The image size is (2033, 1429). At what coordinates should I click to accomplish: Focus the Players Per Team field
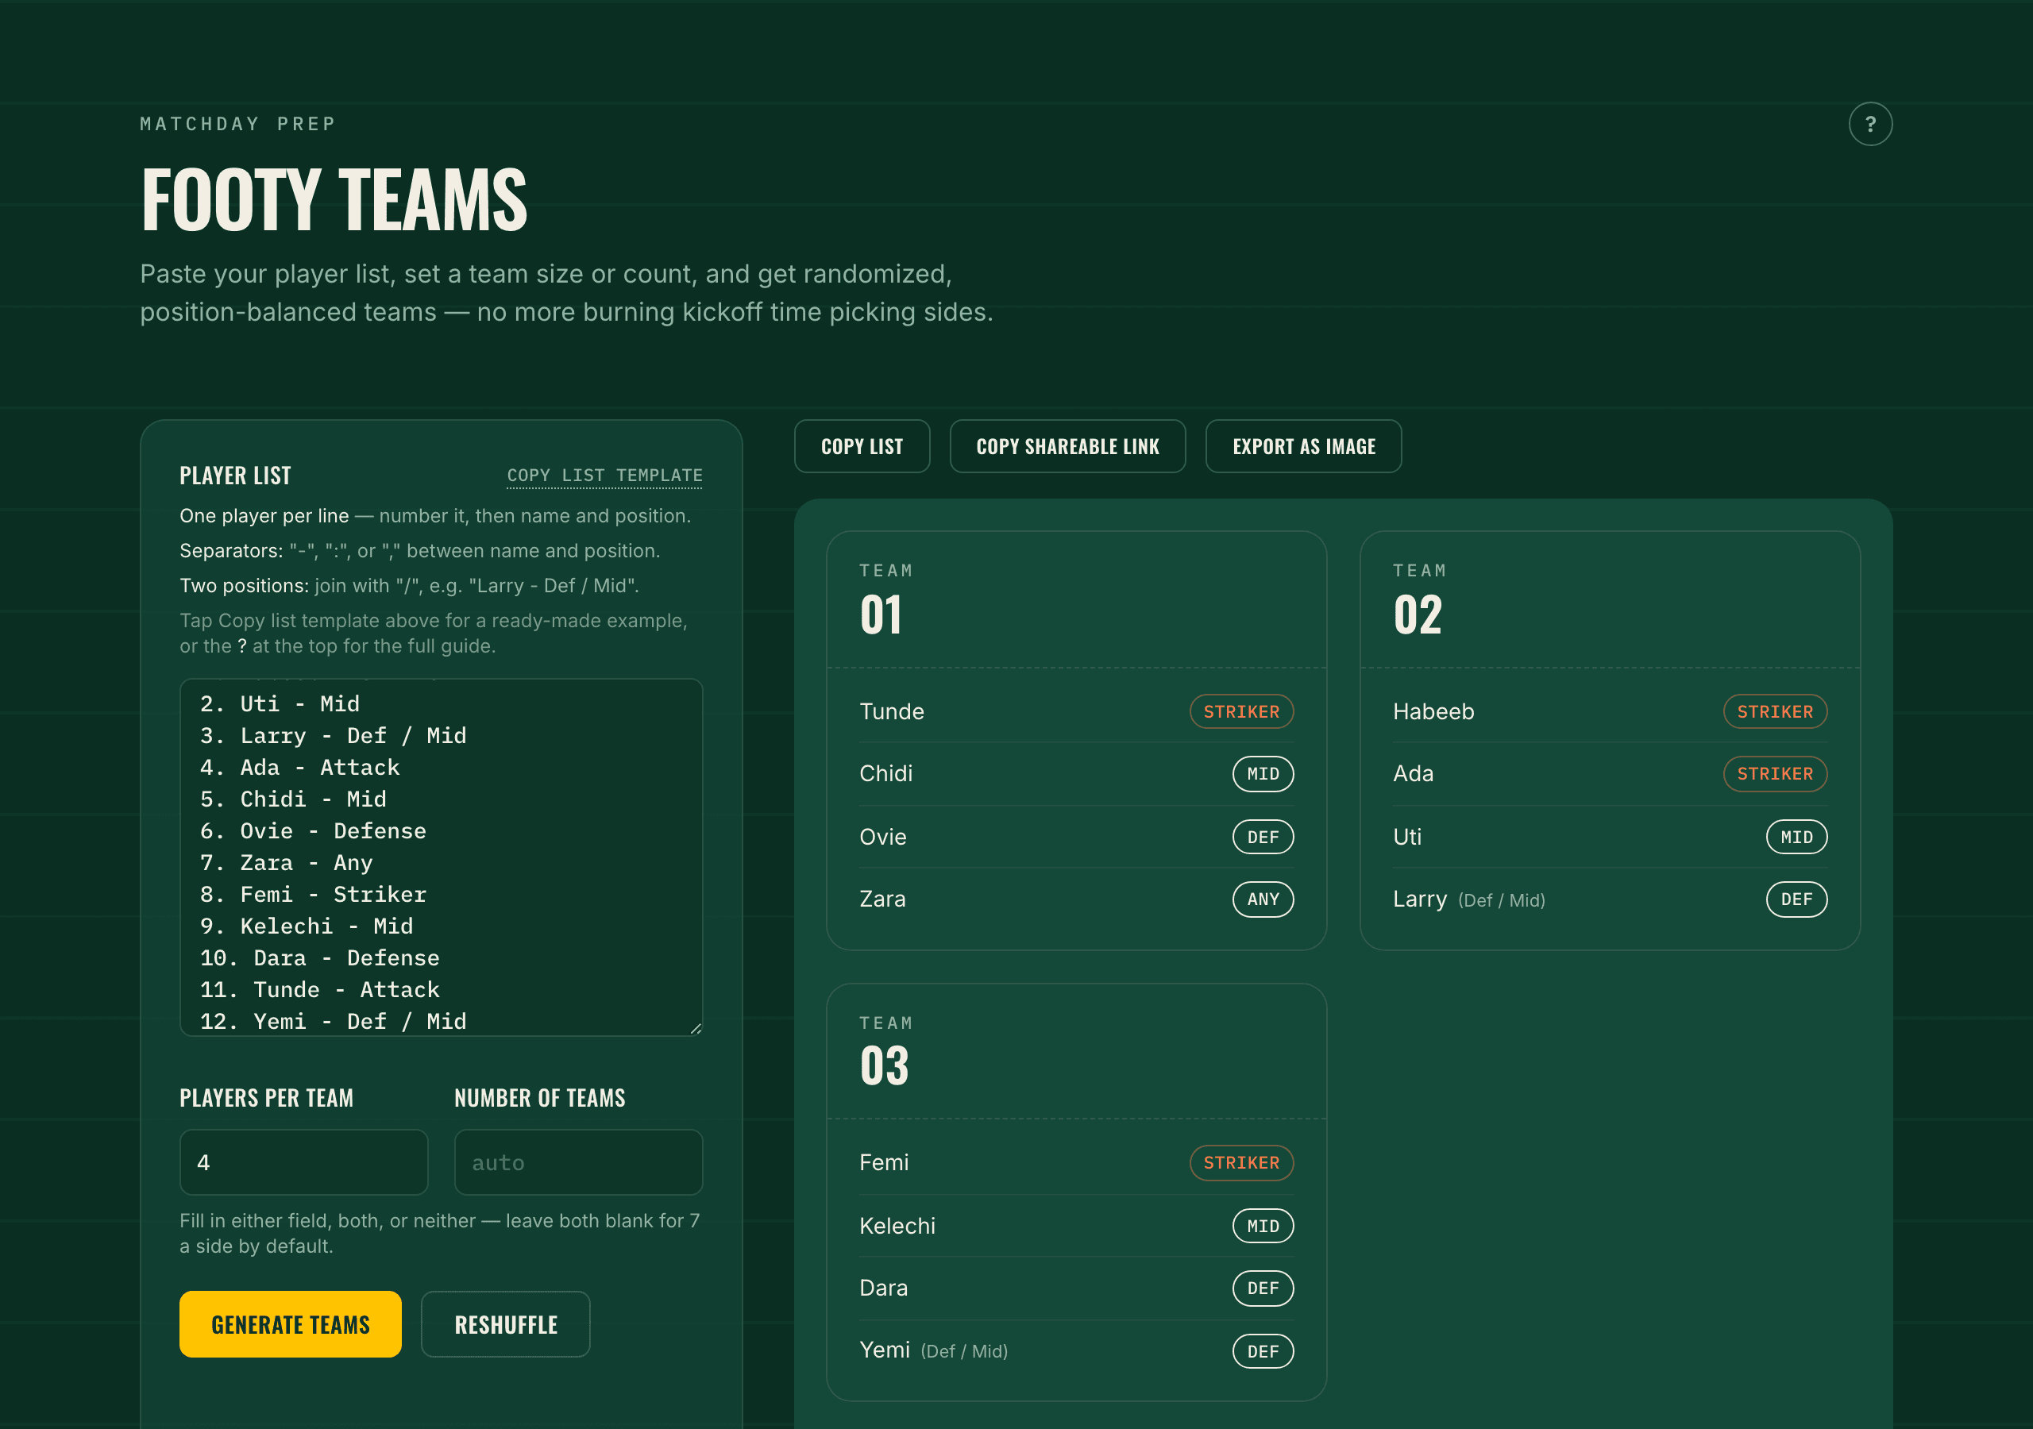(303, 1161)
